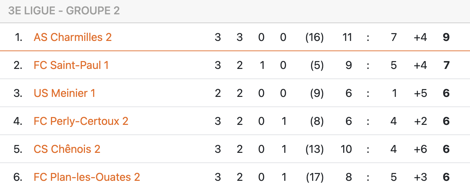Click the FC Plan-les-Ouates 2 link
The height and width of the screenshot is (189, 470).
pos(87,177)
